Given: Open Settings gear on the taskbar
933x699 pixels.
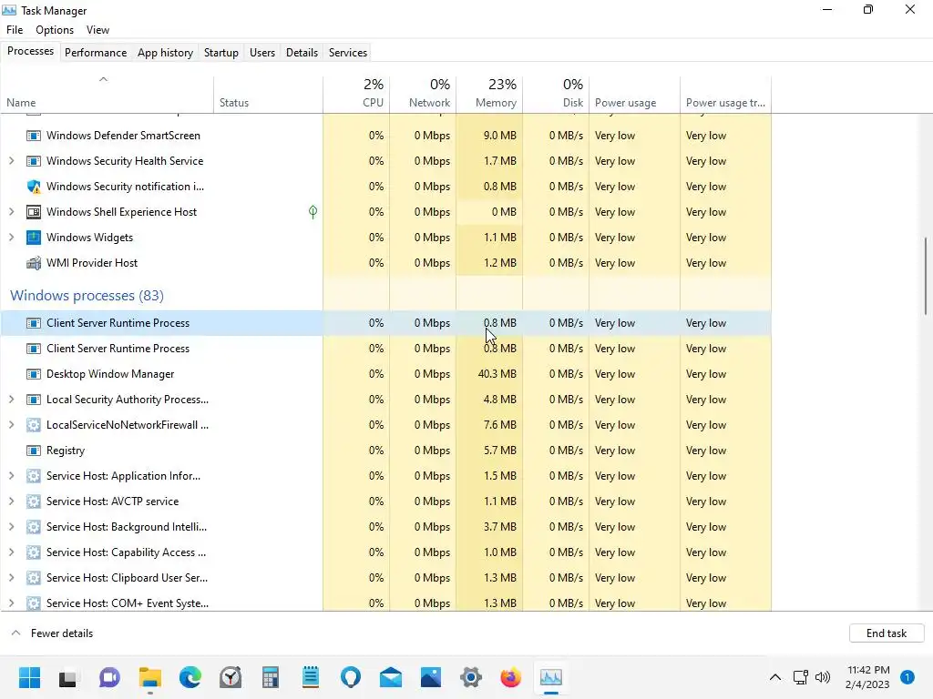Looking at the screenshot, I should tap(471, 677).
